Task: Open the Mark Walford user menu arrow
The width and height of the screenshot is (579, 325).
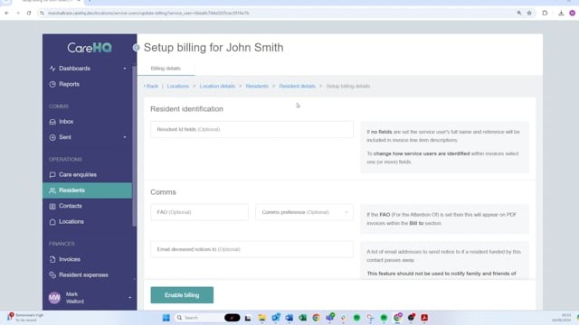Action: [130, 298]
